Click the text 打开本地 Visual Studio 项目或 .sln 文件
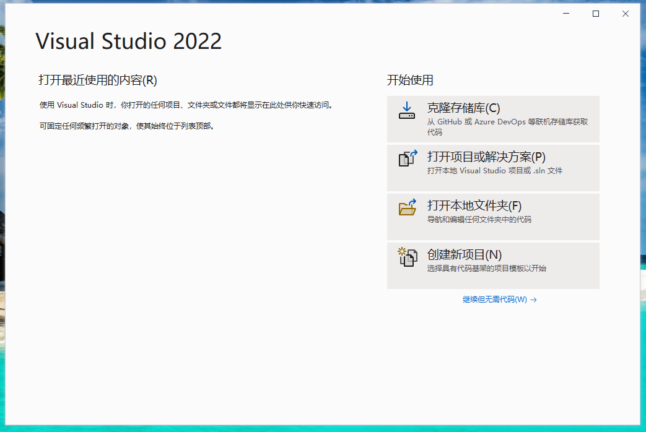Viewport: 646px width, 432px height. tap(494, 170)
